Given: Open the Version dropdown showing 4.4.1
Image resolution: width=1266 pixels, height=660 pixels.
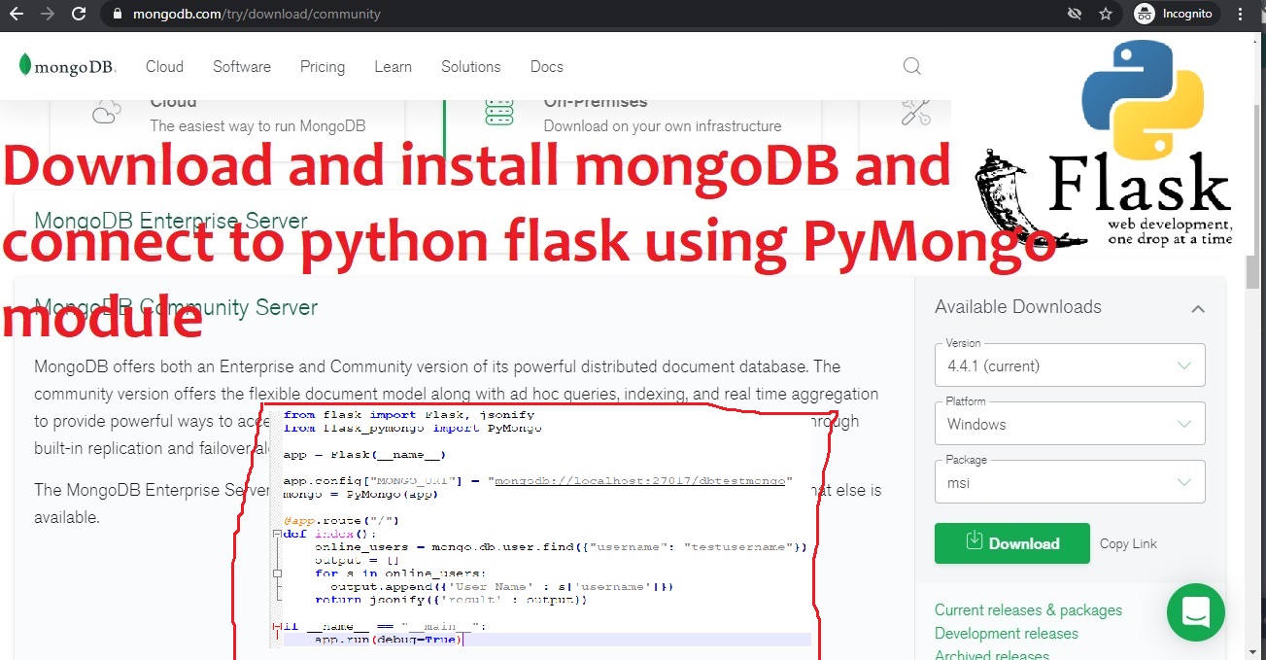Looking at the screenshot, I should (x=1069, y=365).
